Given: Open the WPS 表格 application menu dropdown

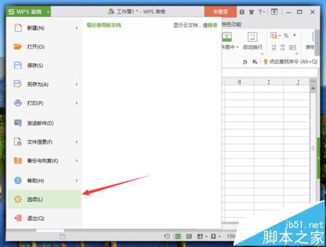Looking at the screenshot, I should click(x=48, y=12).
